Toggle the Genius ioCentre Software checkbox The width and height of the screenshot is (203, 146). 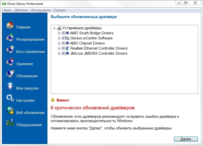point(63,38)
